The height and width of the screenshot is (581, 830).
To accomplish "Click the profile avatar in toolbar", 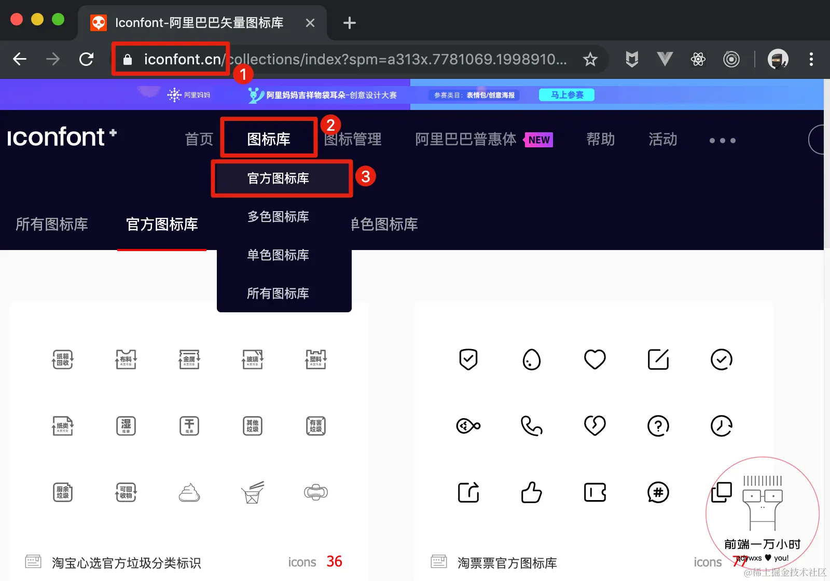I will [x=778, y=59].
